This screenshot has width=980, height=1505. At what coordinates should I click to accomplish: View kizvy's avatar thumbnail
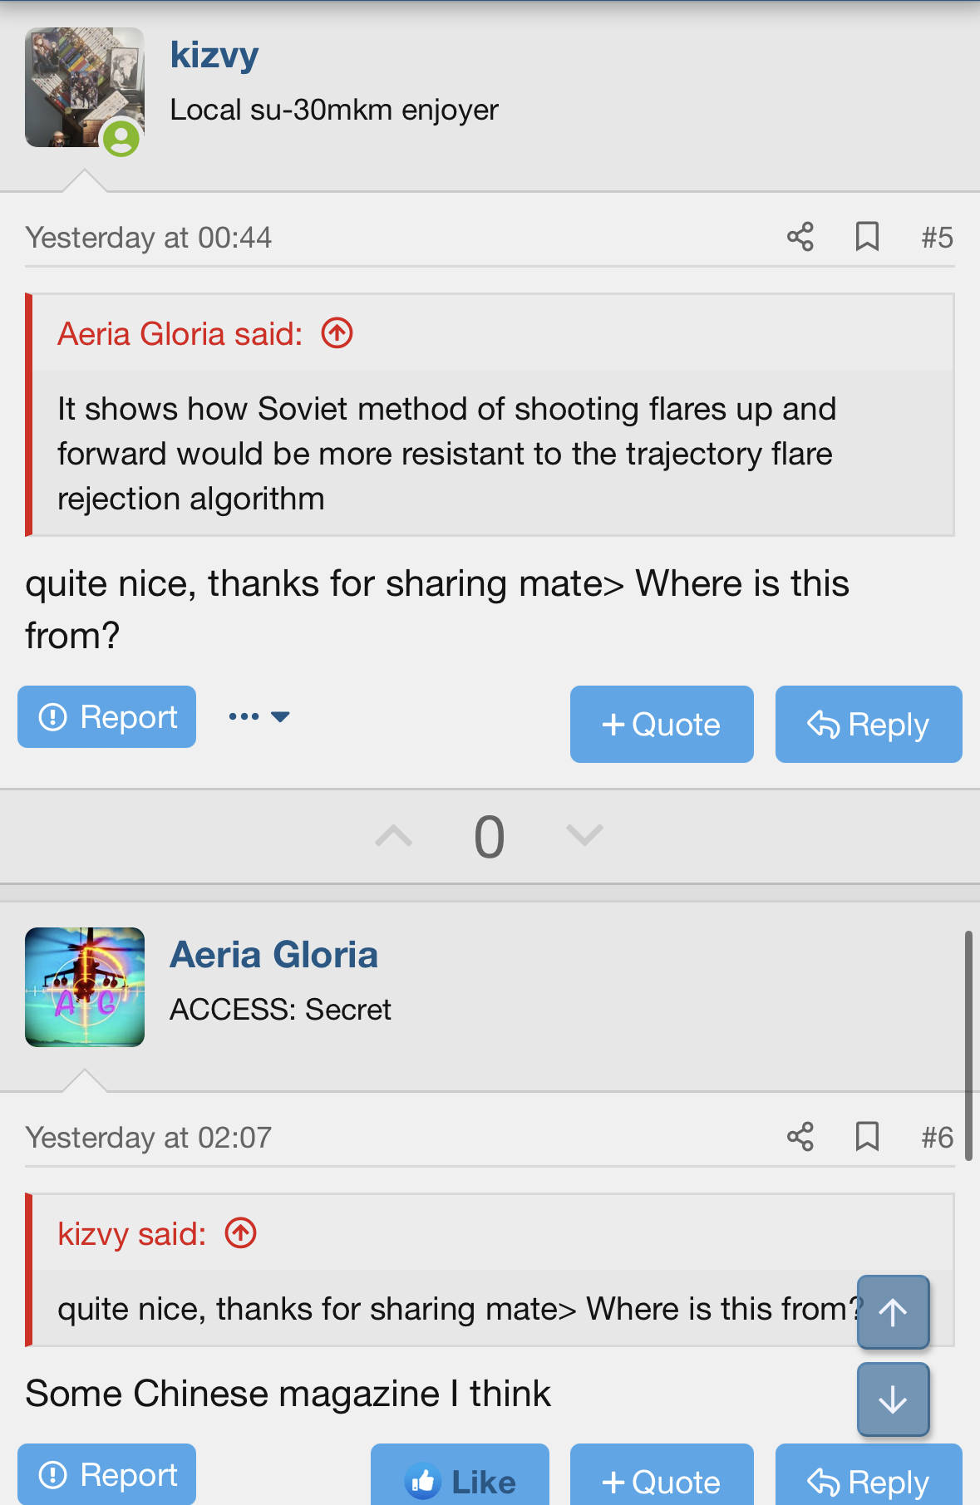(x=84, y=87)
